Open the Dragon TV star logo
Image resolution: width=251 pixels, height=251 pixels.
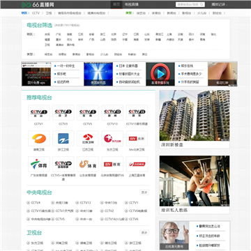click(112, 139)
